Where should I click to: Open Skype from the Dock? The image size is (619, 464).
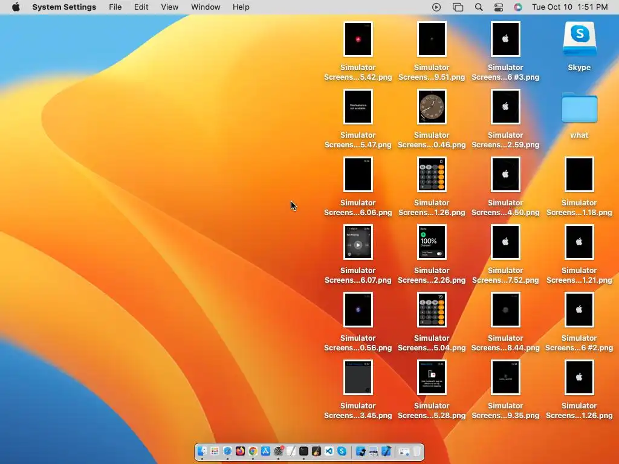pos(342,451)
